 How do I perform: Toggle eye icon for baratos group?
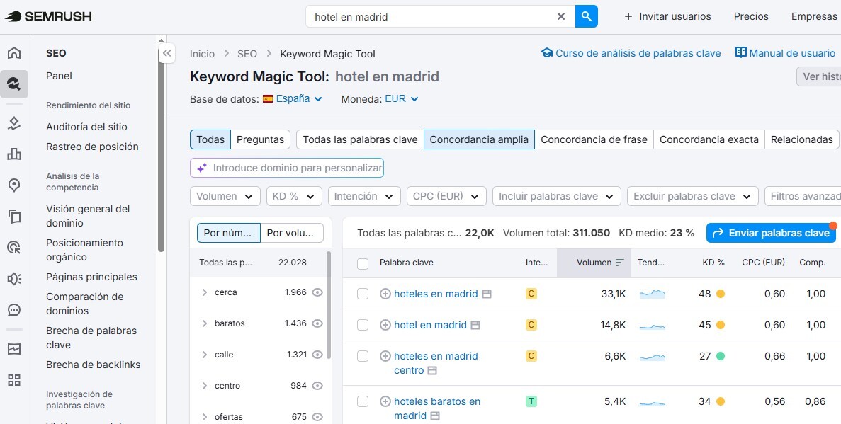[317, 323]
